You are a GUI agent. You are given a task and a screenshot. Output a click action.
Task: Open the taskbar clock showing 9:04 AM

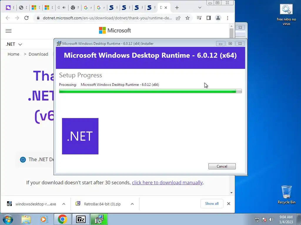click(286, 219)
